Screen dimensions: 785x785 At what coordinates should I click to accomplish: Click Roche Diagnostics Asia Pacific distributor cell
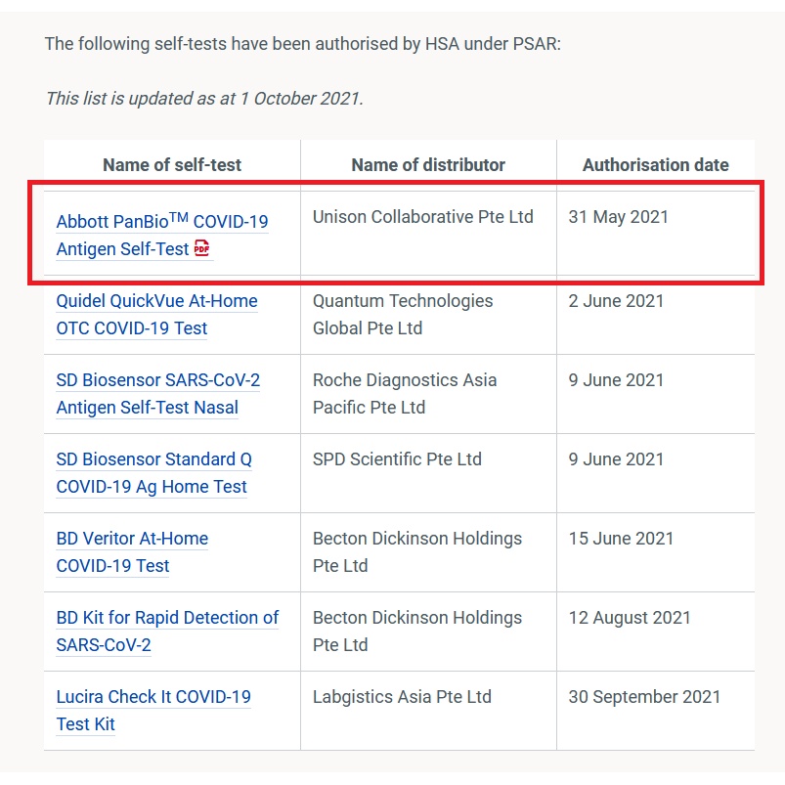[x=405, y=393]
